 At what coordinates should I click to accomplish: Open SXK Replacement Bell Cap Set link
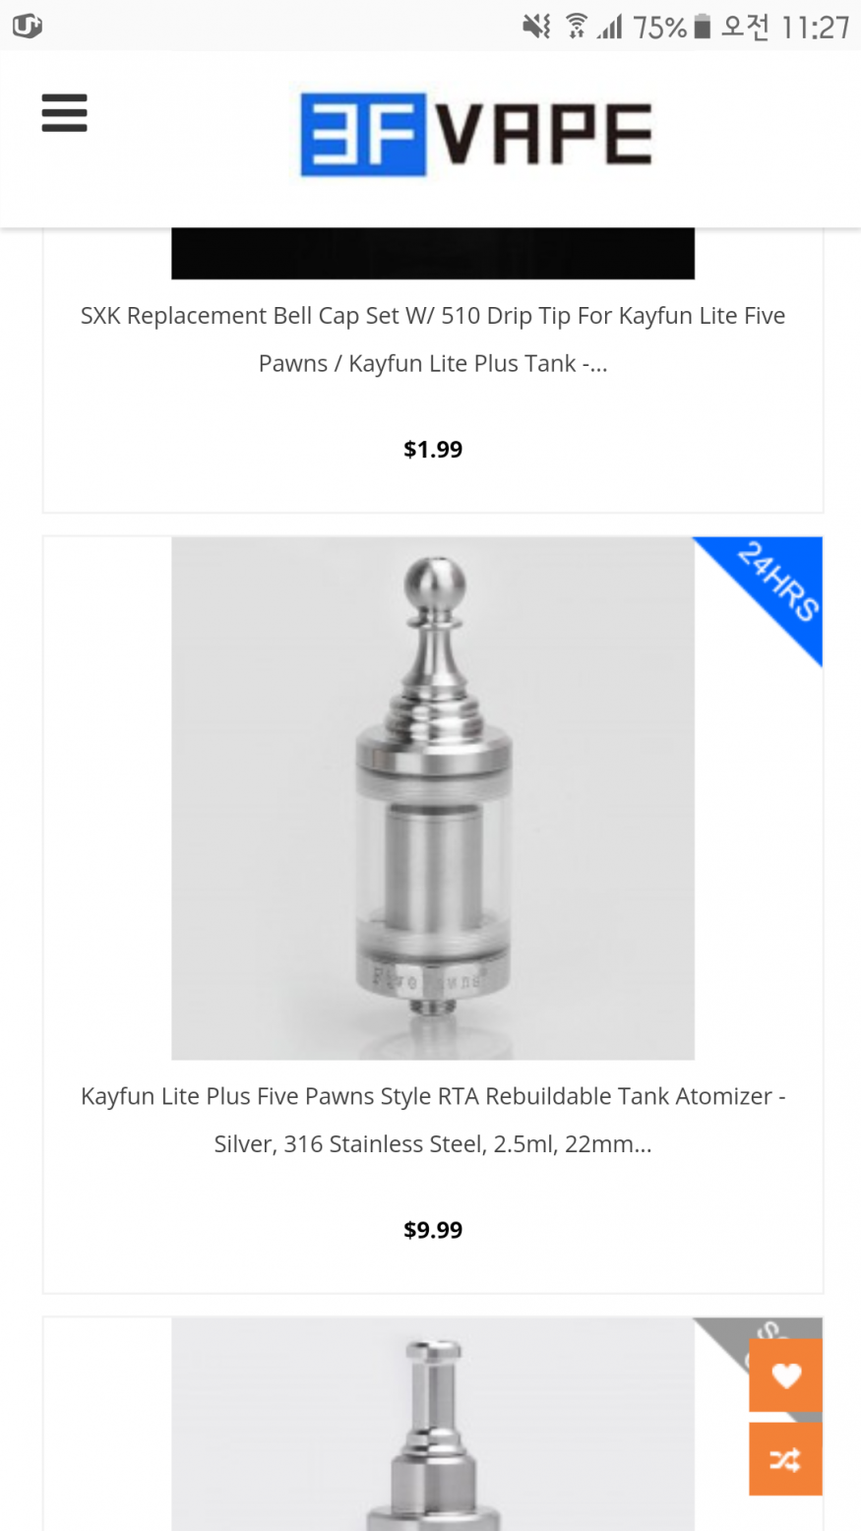pos(433,339)
